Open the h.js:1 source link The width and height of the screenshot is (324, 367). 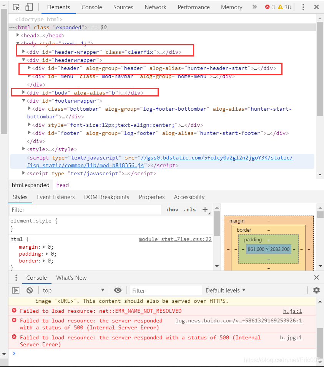292,311
